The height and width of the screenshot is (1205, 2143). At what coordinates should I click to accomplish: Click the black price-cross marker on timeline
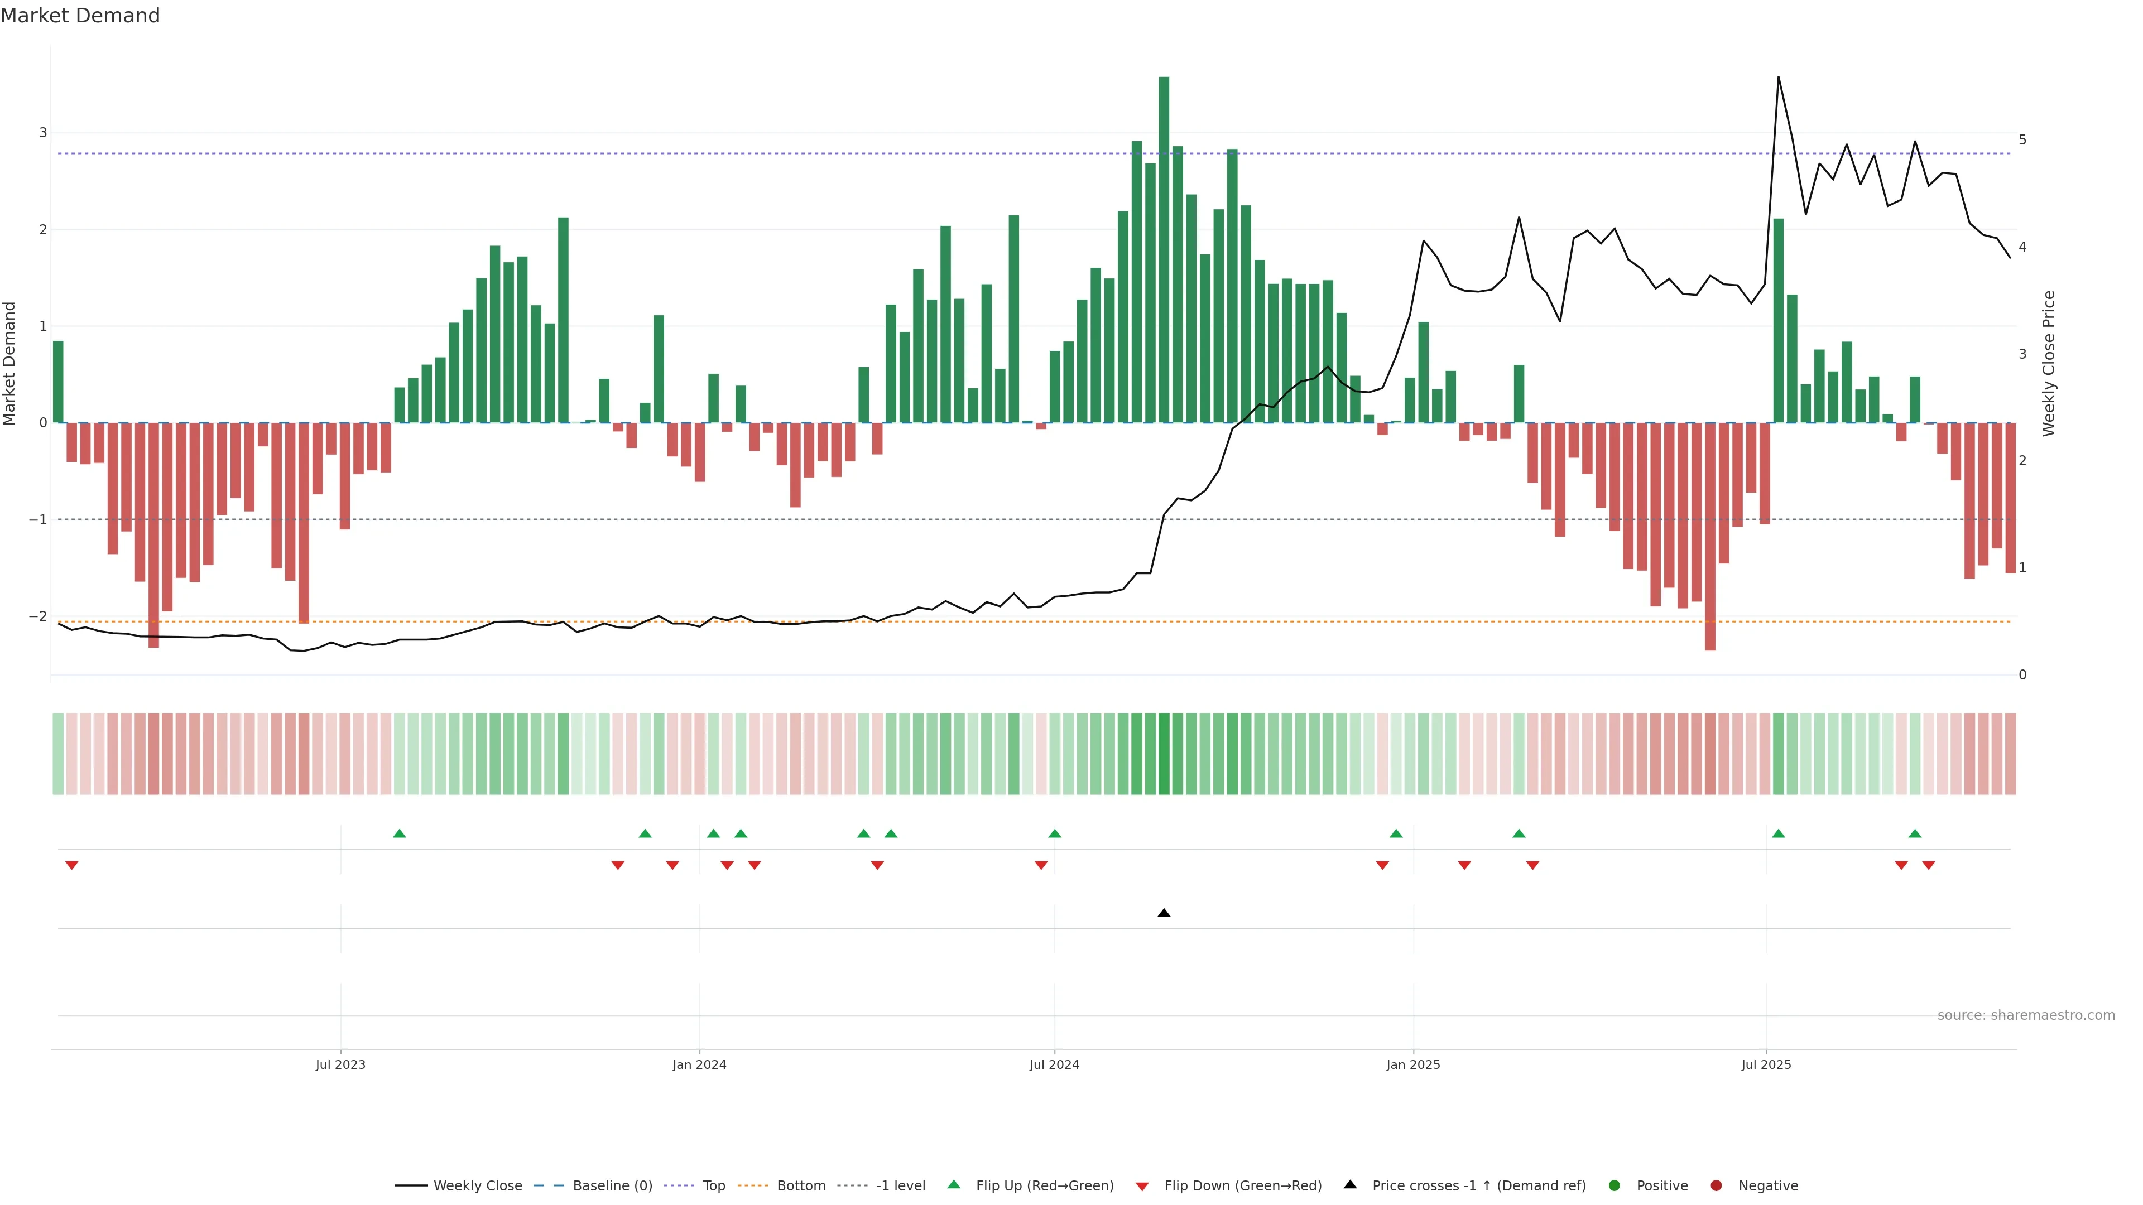[1164, 913]
